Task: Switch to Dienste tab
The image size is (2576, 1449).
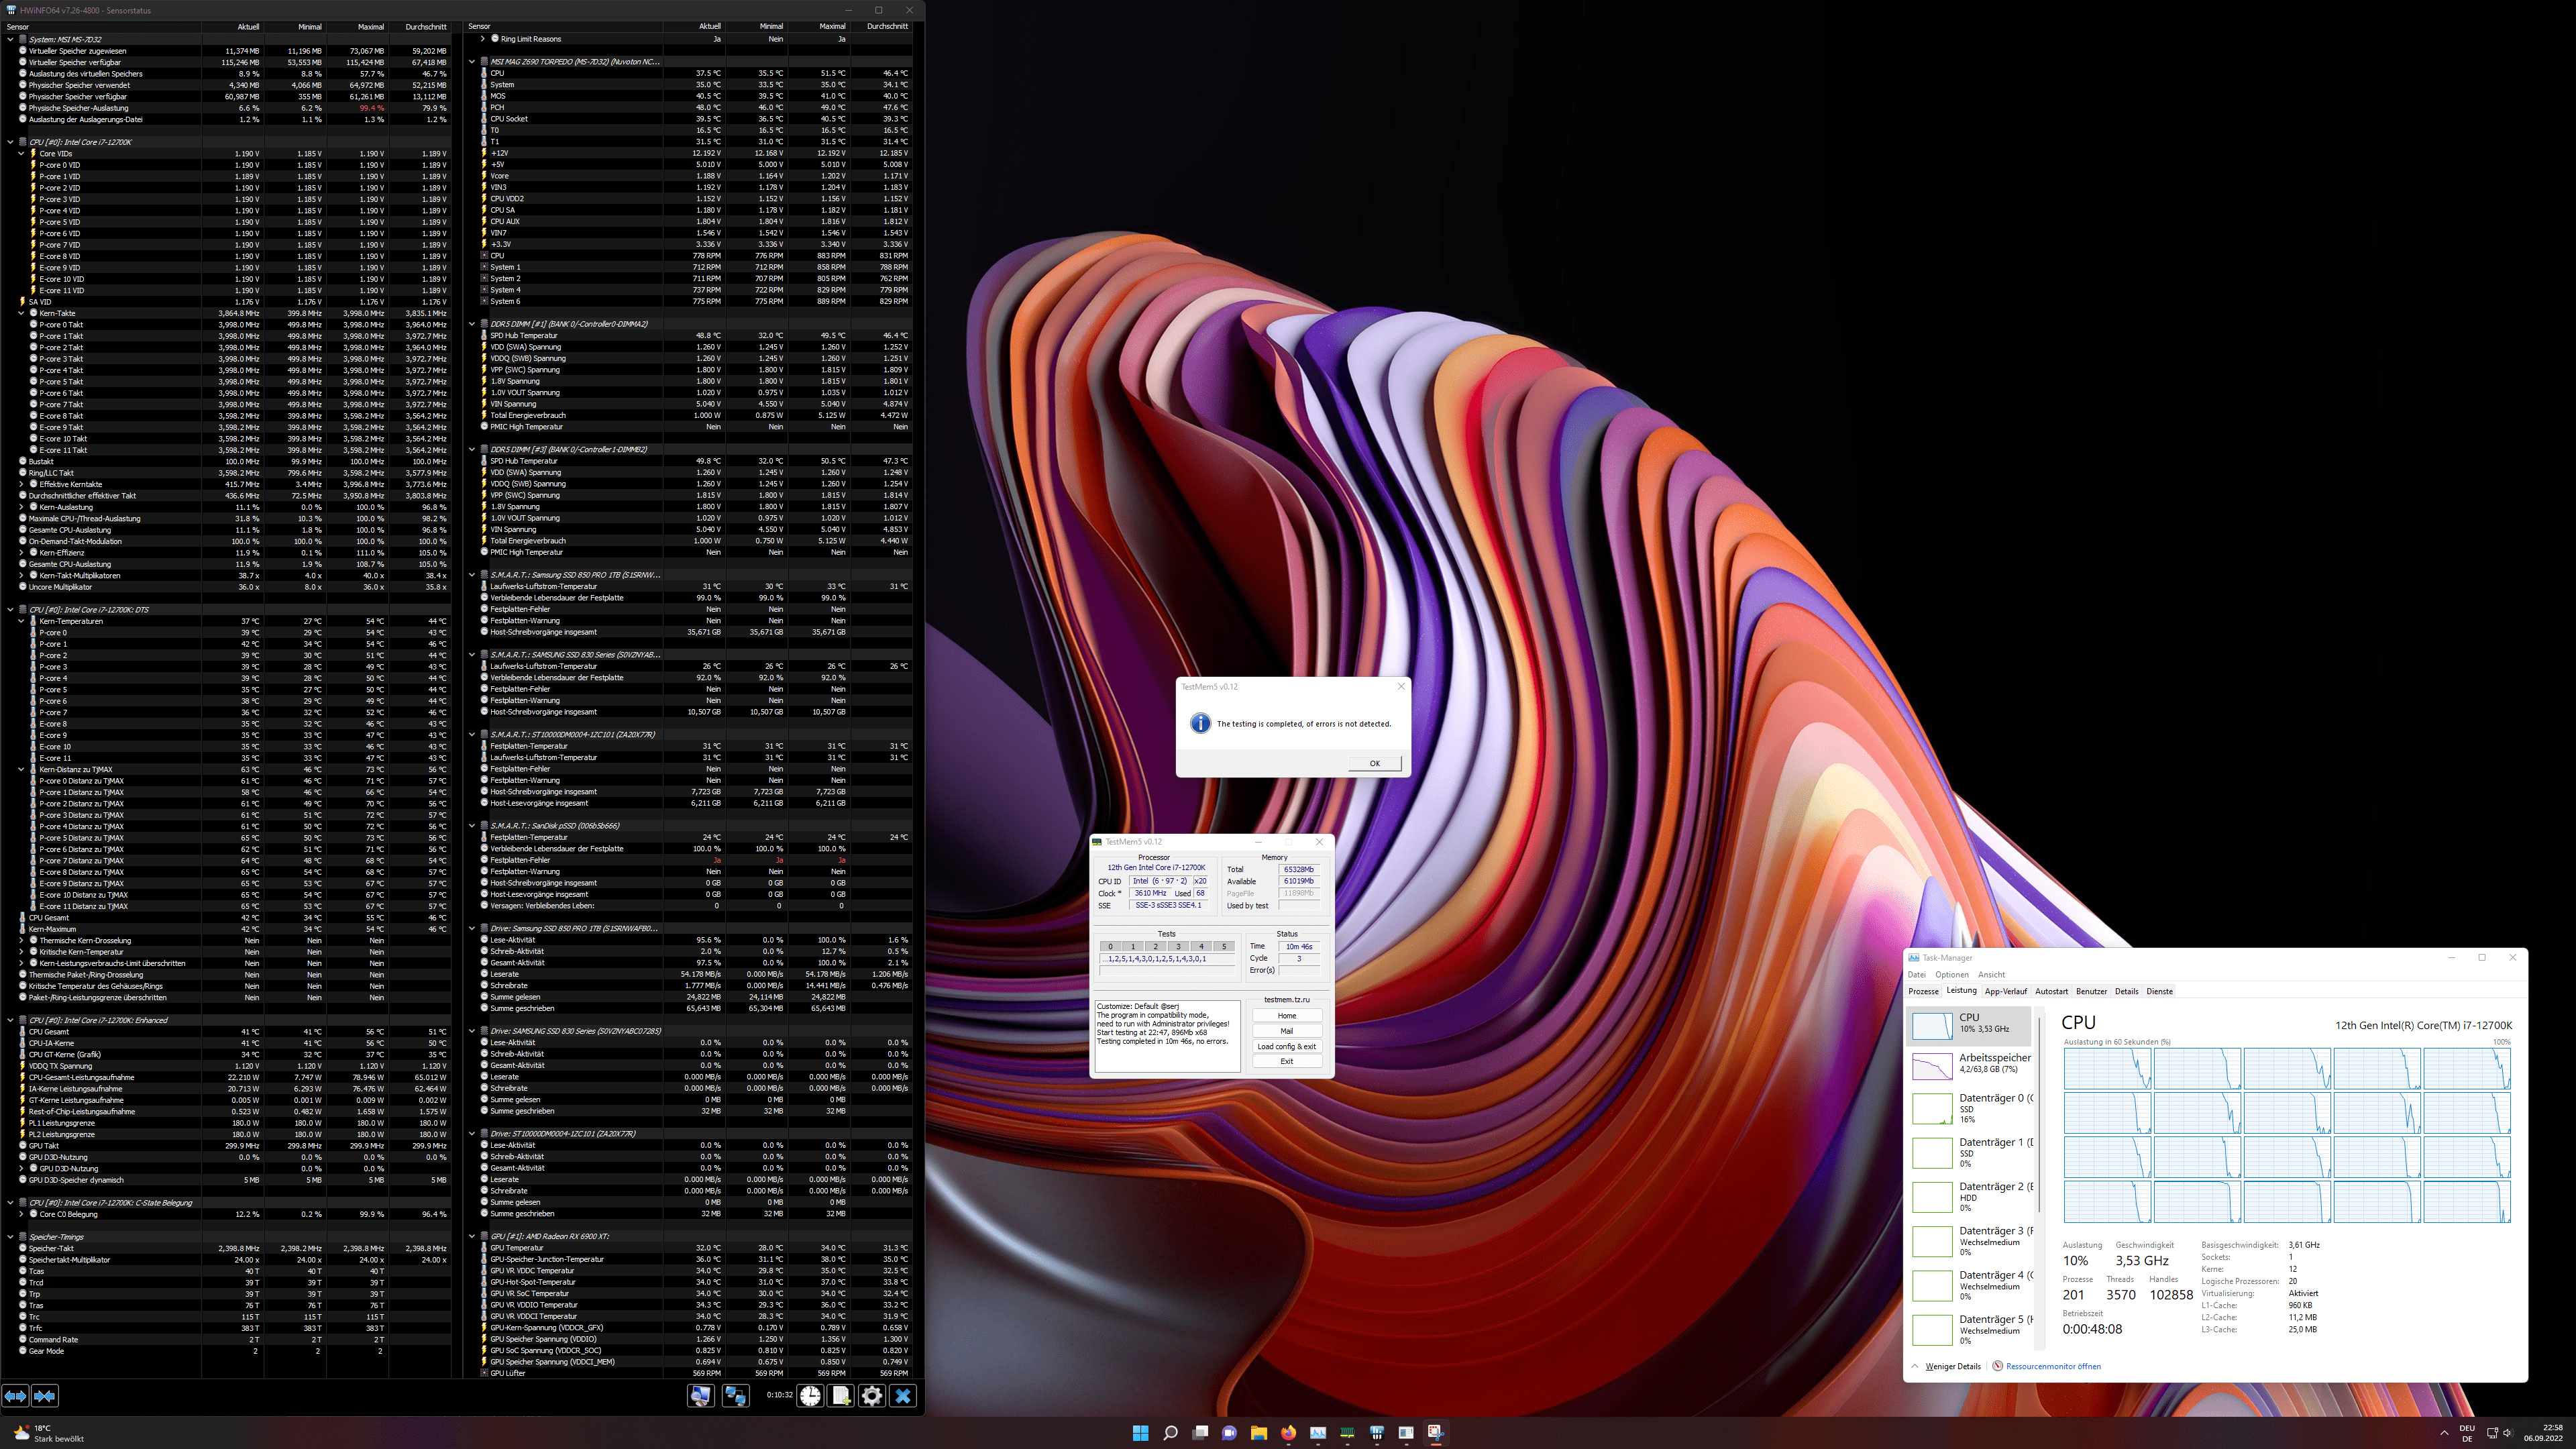Action: [2159, 992]
